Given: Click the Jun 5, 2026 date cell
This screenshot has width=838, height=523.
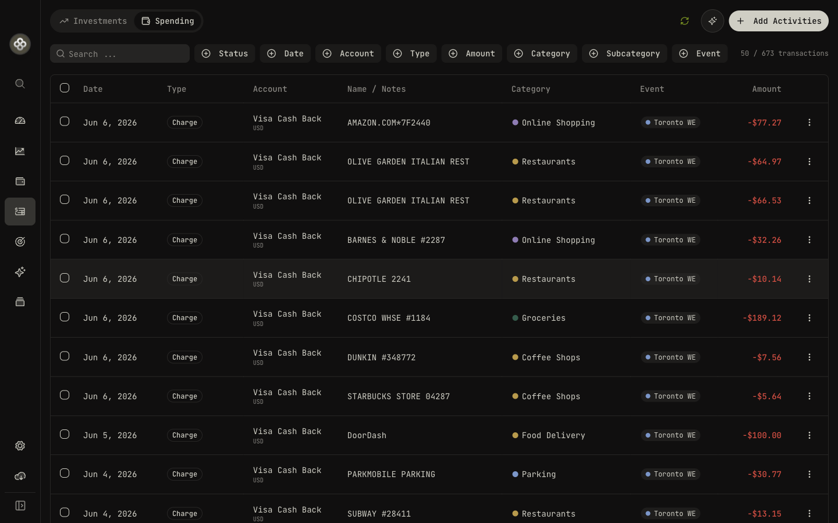Looking at the screenshot, I should (x=110, y=435).
